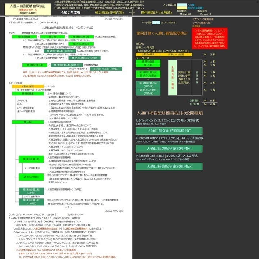Screen dimensions: 259x259
Task: Click the heading 簡易計算で人通口補強配筋検討
Action: [x=162, y=33]
